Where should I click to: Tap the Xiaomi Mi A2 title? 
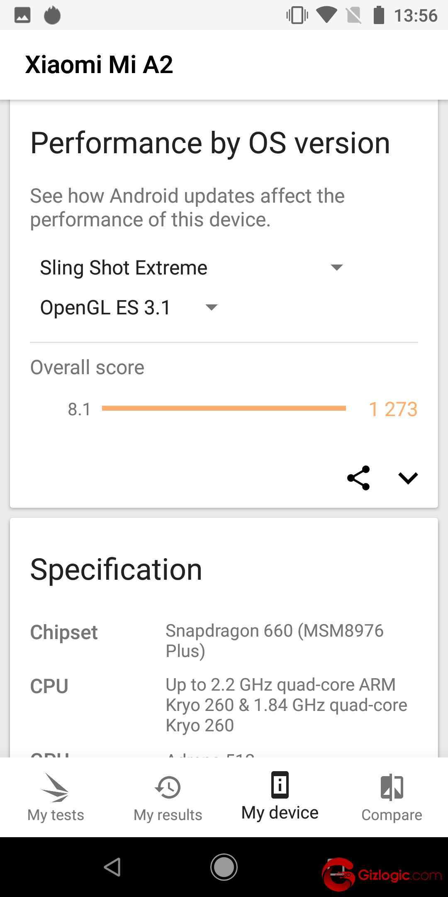pyautogui.click(x=99, y=65)
